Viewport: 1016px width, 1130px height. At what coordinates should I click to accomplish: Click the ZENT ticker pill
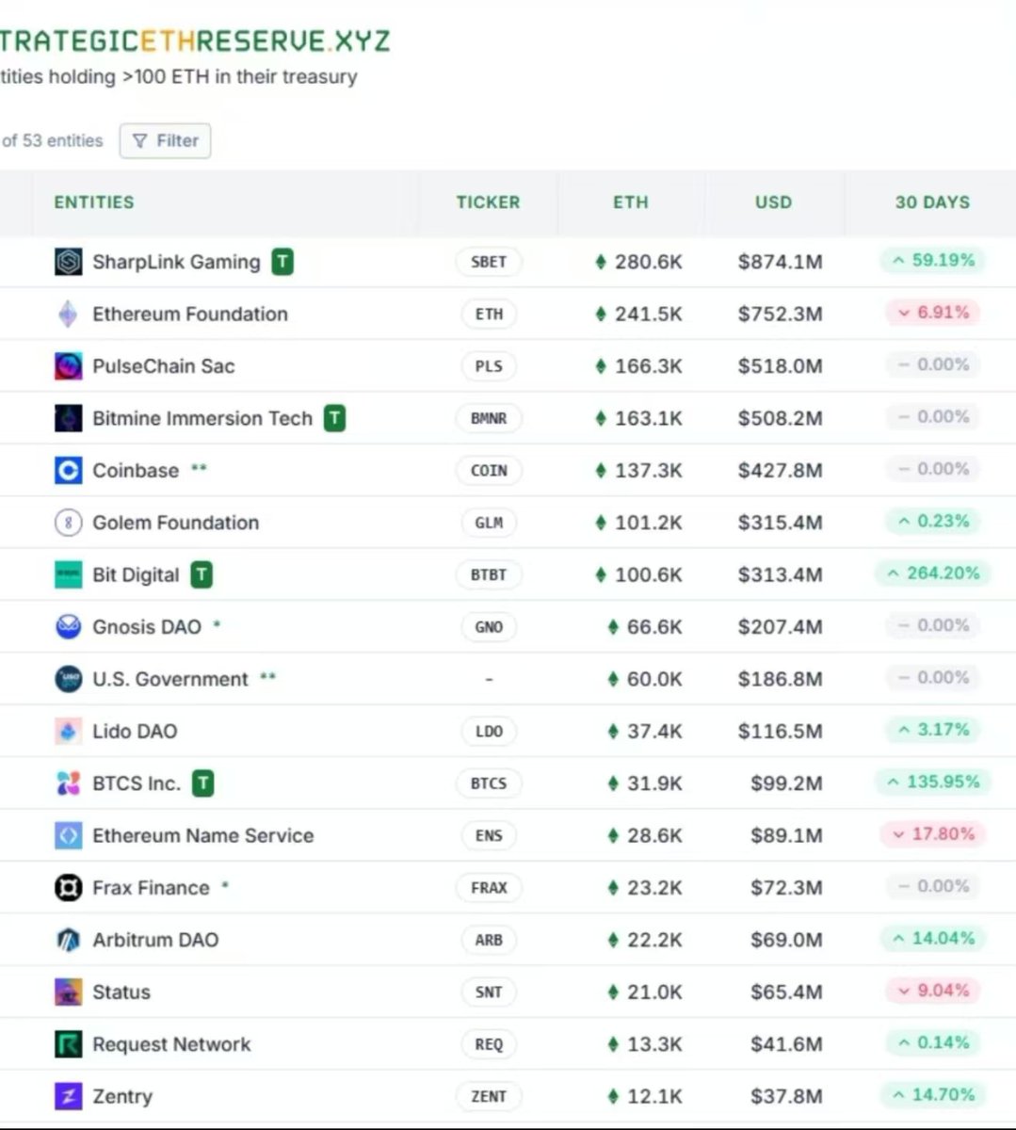(x=489, y=1097)
